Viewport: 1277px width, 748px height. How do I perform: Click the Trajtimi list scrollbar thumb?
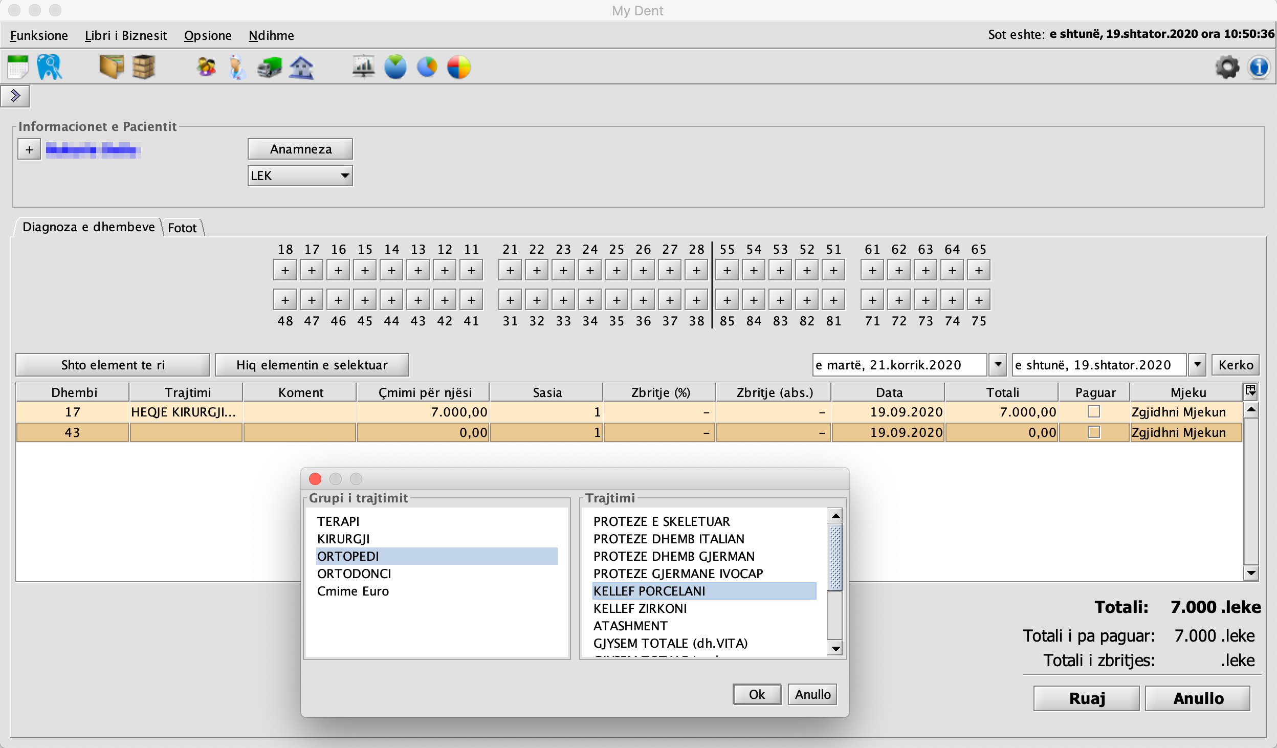(x=835, y=558)
